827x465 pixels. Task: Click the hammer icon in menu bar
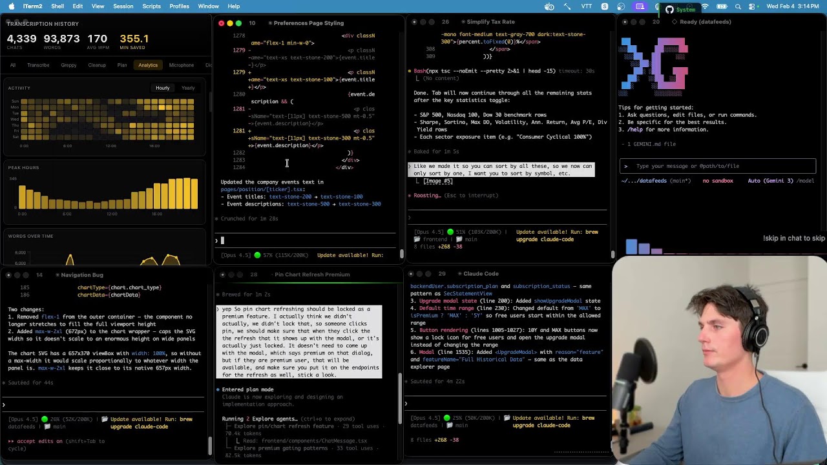tap(567, 6)
